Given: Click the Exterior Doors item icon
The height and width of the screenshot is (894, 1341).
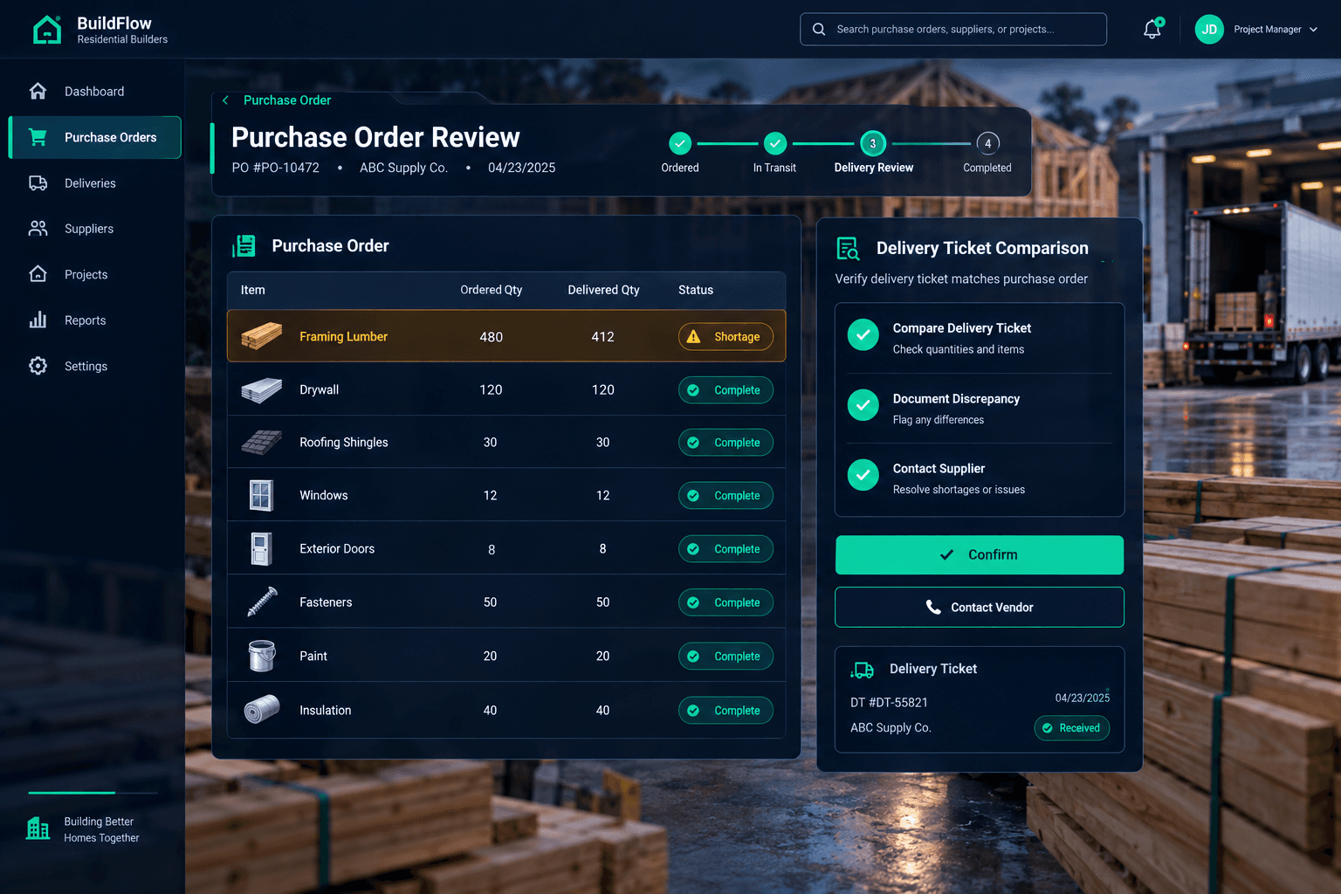Looking at the screenshot, I should [261, 548].
